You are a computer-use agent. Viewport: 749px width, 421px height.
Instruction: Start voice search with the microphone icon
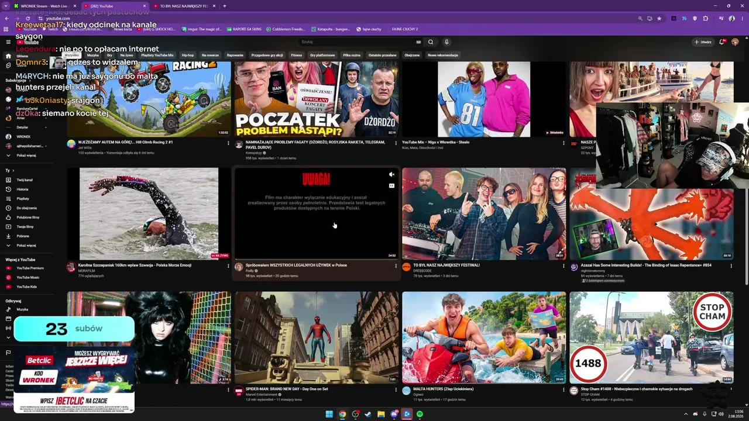pyautogui.click(x=446, y=42)
